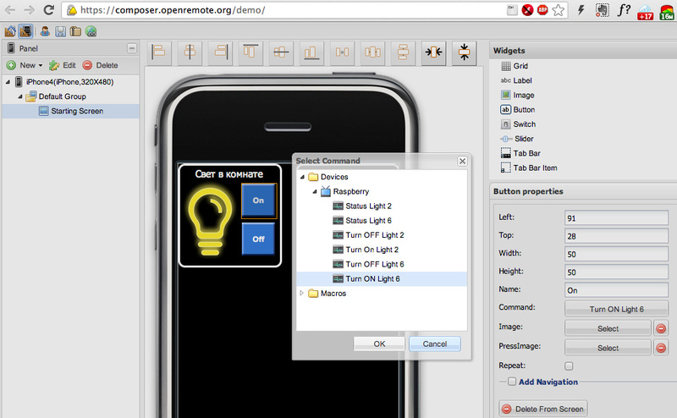Align selected widgets to left edge

pos(159,52)
